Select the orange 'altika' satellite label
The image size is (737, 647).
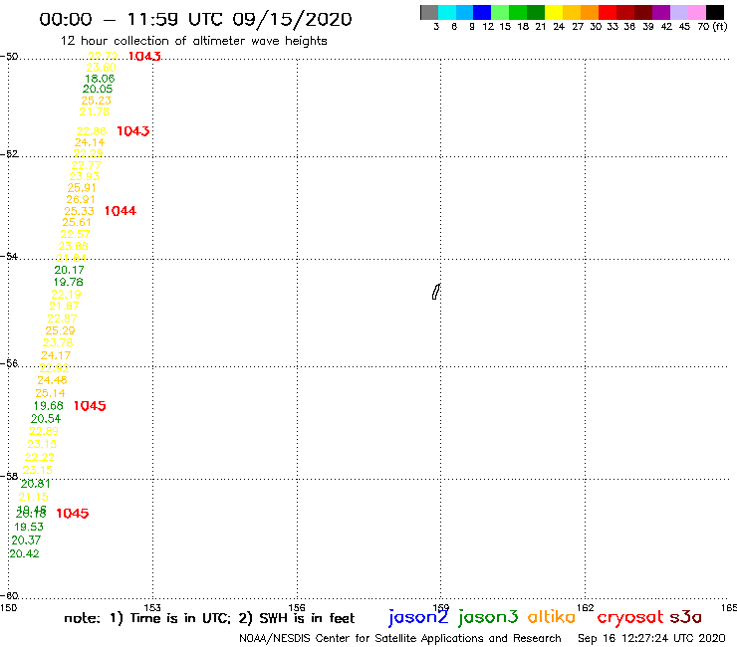552,617
